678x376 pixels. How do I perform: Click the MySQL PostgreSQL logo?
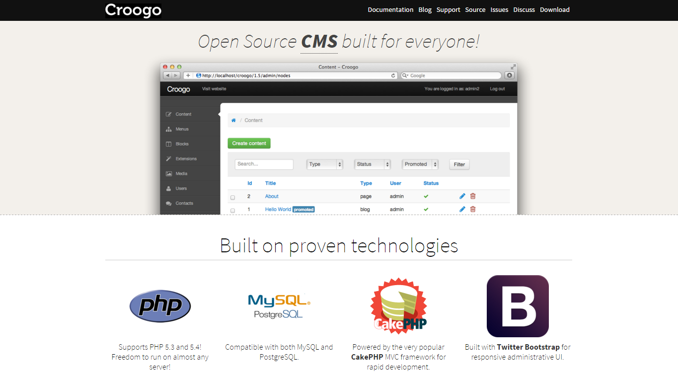click(279, 306)
